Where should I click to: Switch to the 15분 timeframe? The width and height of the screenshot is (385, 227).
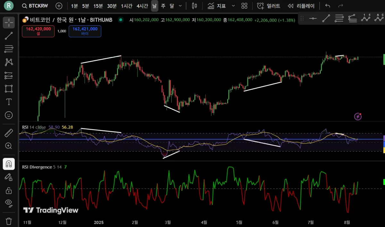pyautogui.click(x=98, y=6)
